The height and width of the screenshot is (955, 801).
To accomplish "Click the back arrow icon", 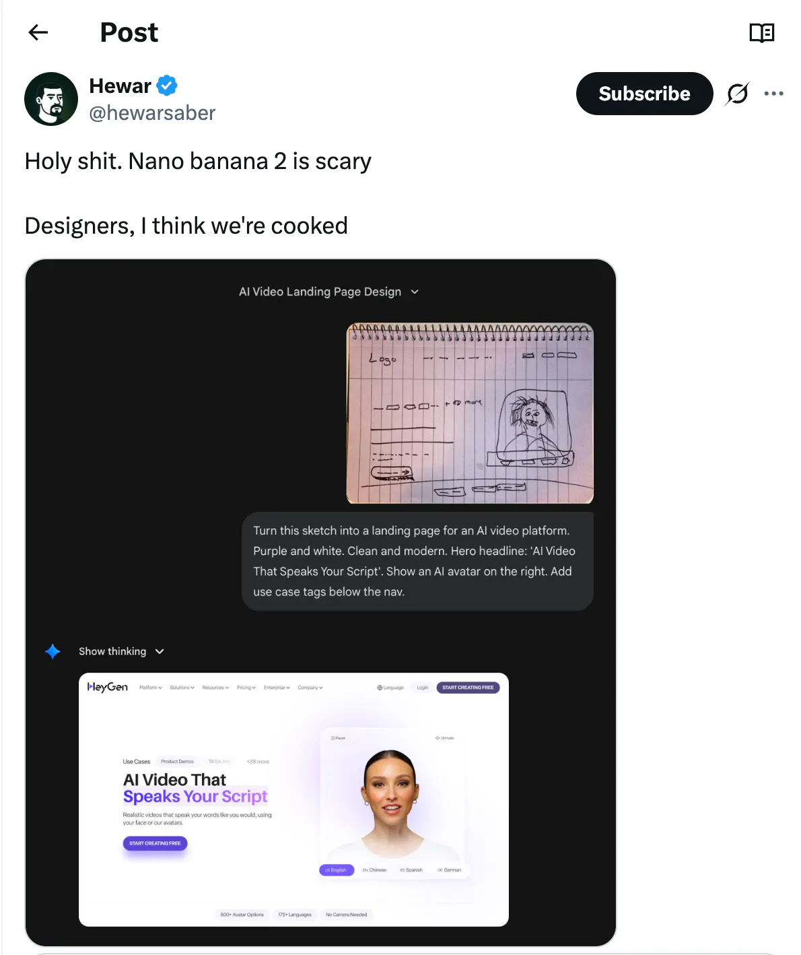I will [38, 32].
